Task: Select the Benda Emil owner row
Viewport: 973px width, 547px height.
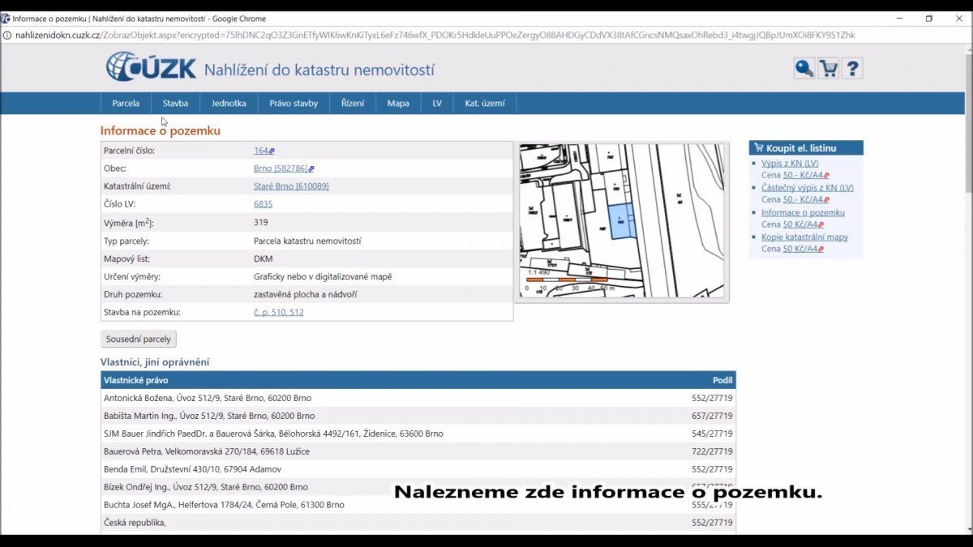Action: coord(418,469)
